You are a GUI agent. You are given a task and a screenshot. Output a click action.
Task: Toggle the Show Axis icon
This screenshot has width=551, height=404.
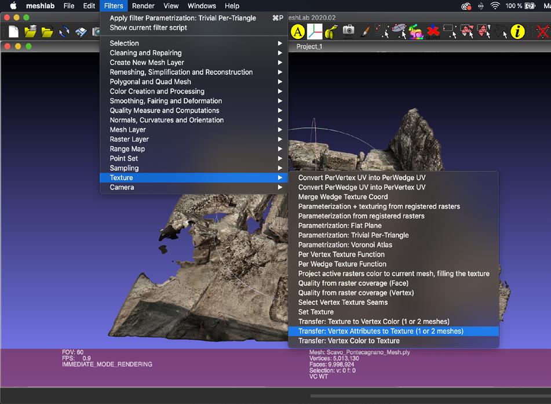315,32
